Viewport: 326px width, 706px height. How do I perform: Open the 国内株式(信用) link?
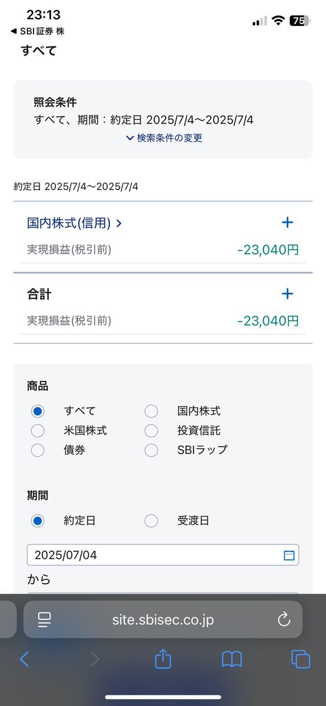tap(74, 223)
